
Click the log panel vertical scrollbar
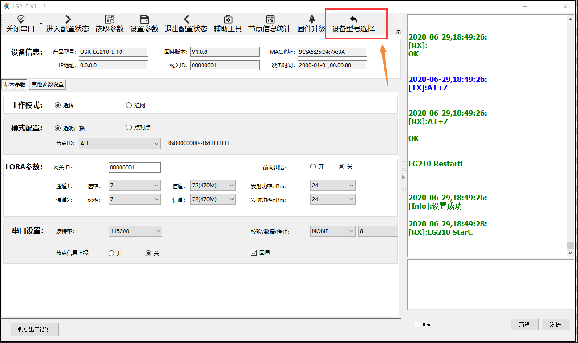(570, 133)
